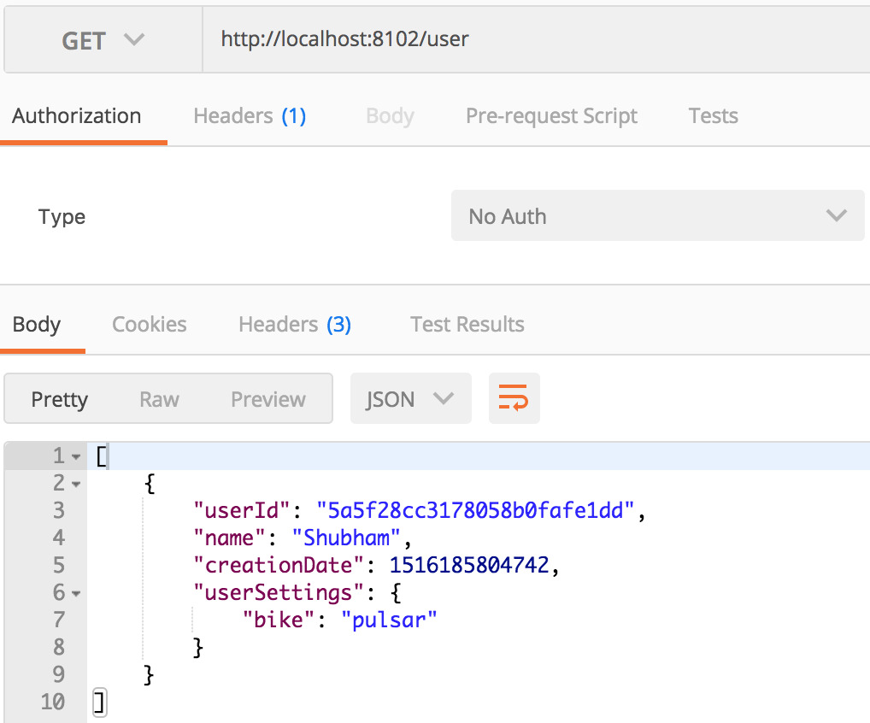Open the Authorization tab
This screenshot has height=723, width=870.
pyautogui.click(x=75, y=115)
